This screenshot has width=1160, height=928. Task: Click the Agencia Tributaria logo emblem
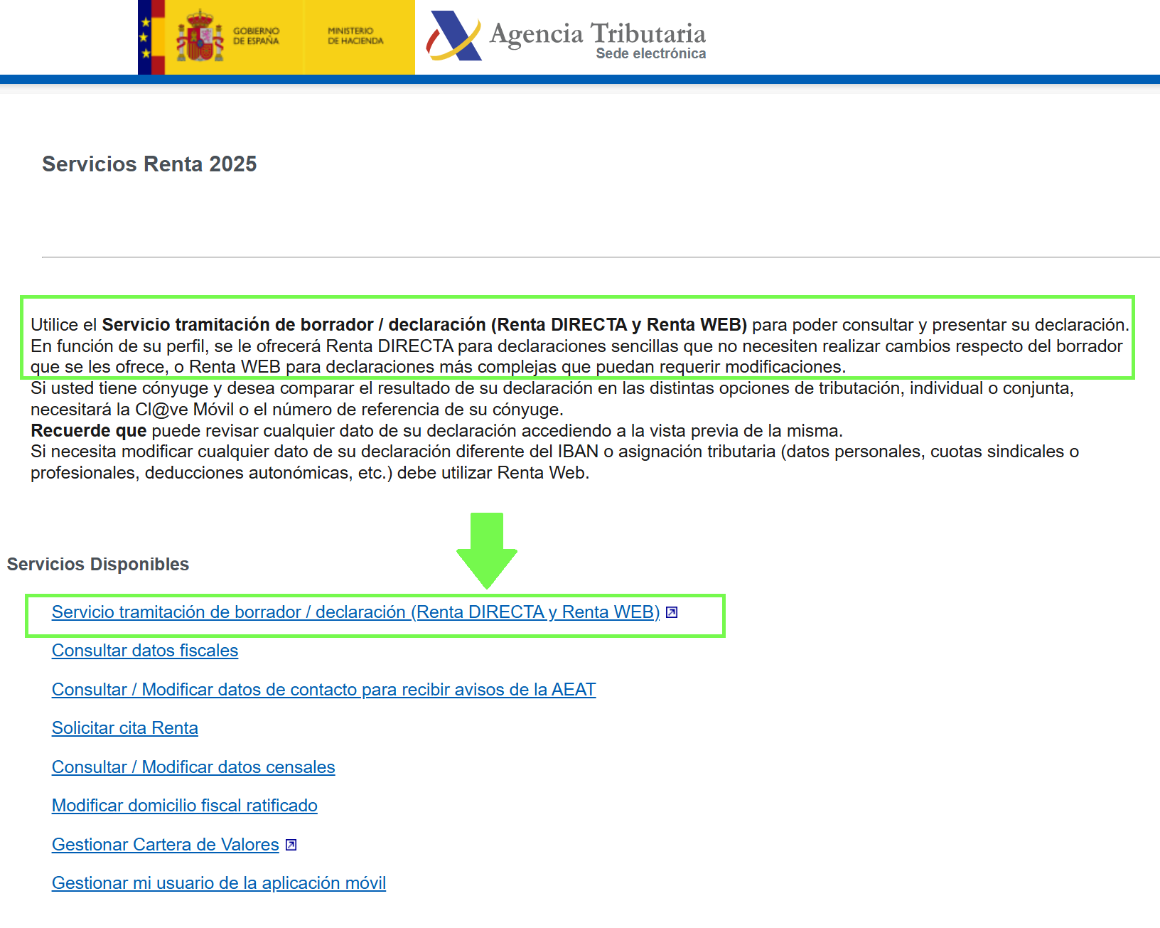(454, 36)
